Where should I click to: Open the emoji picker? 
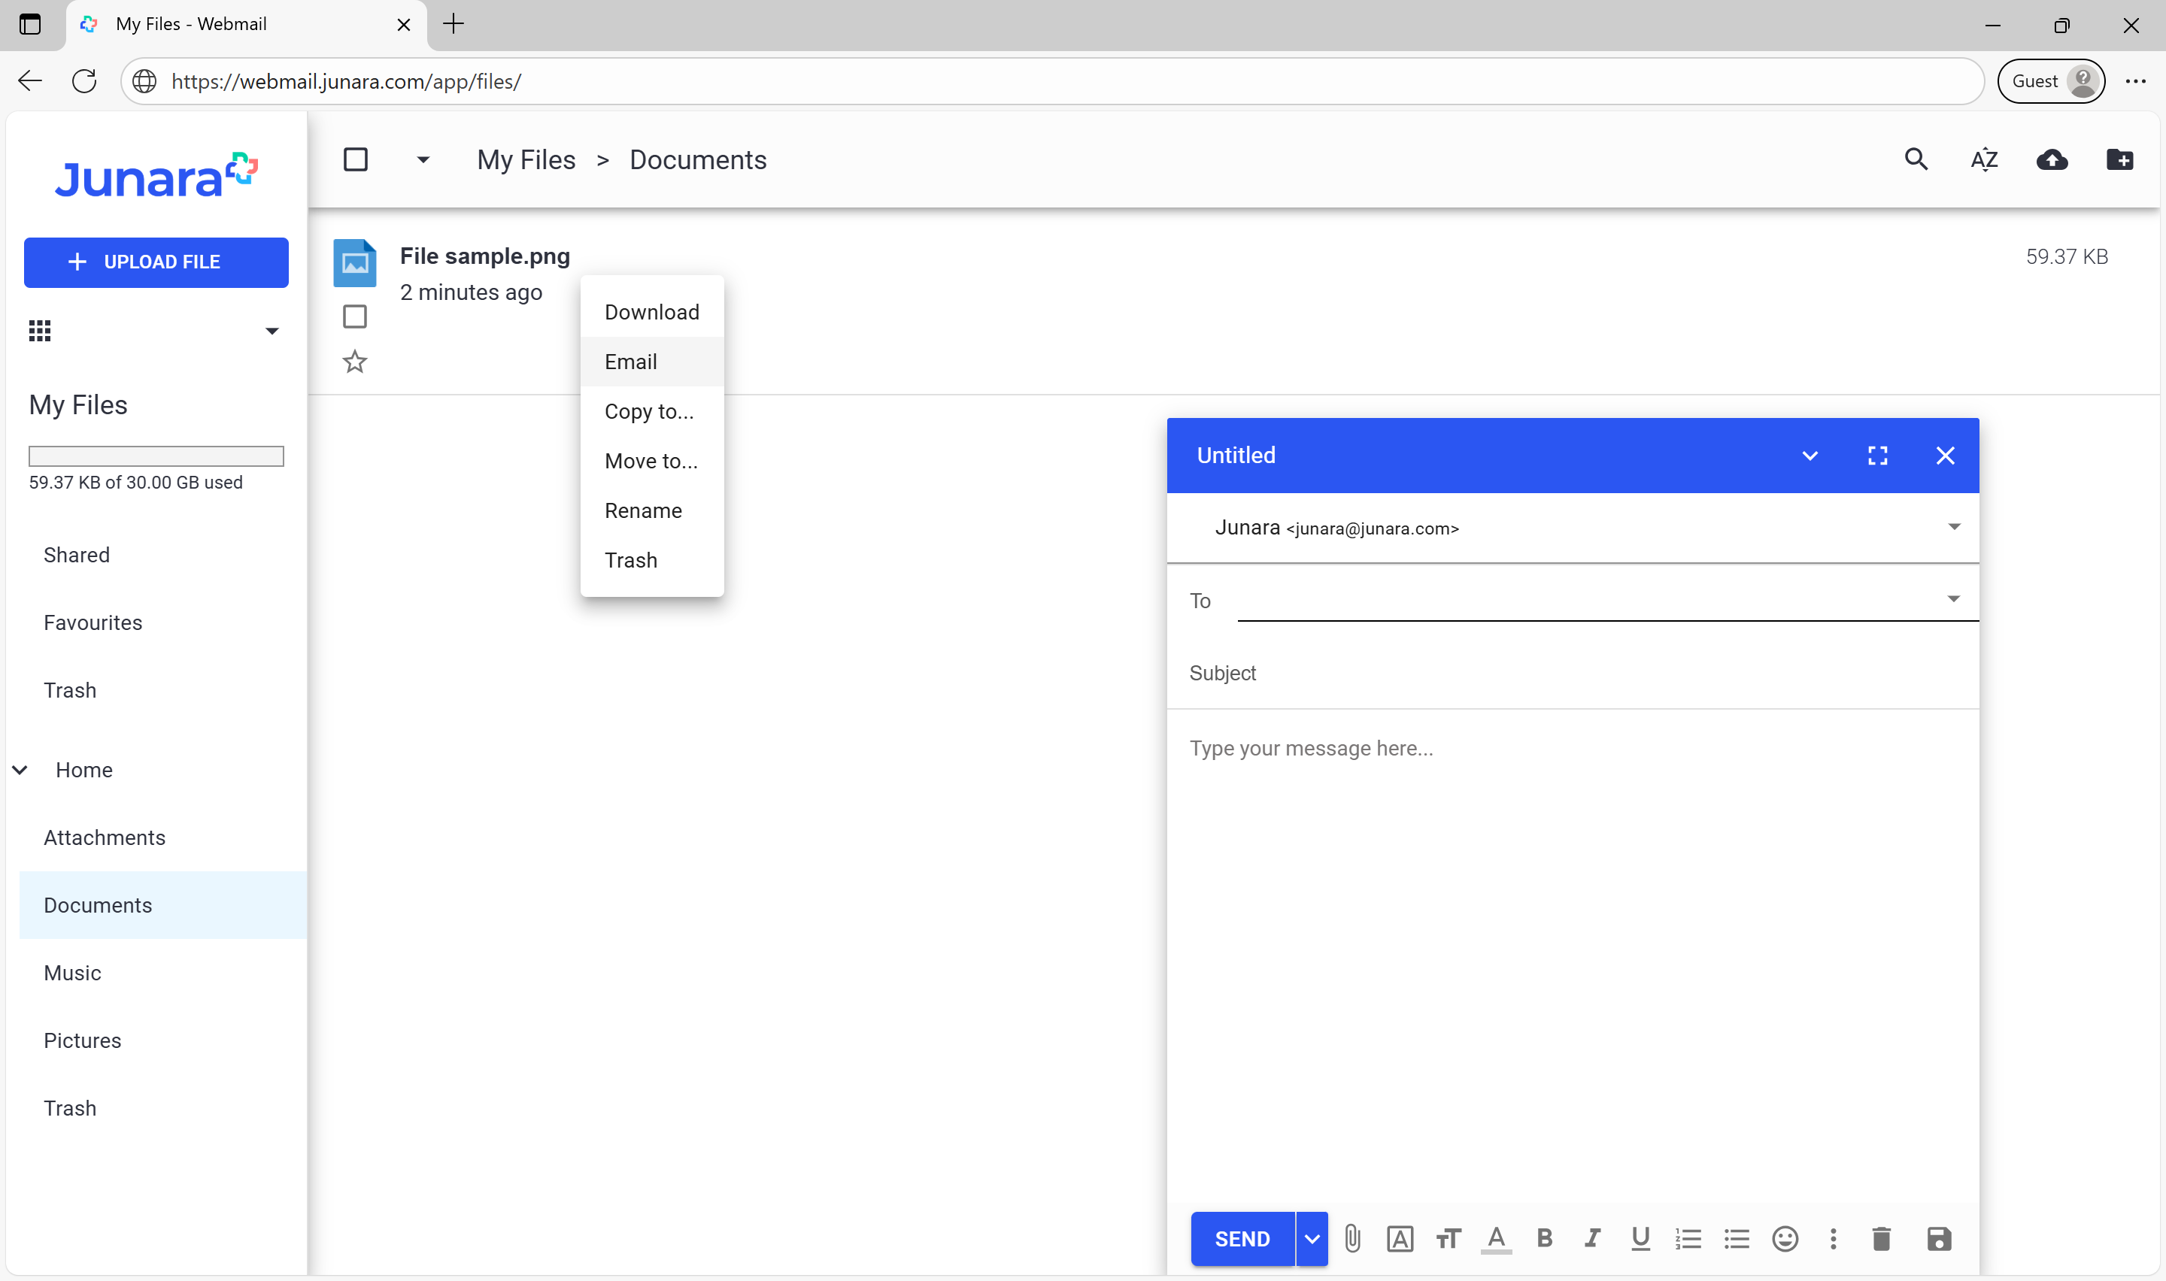pyautogui.click(x=1785, y=1239)
